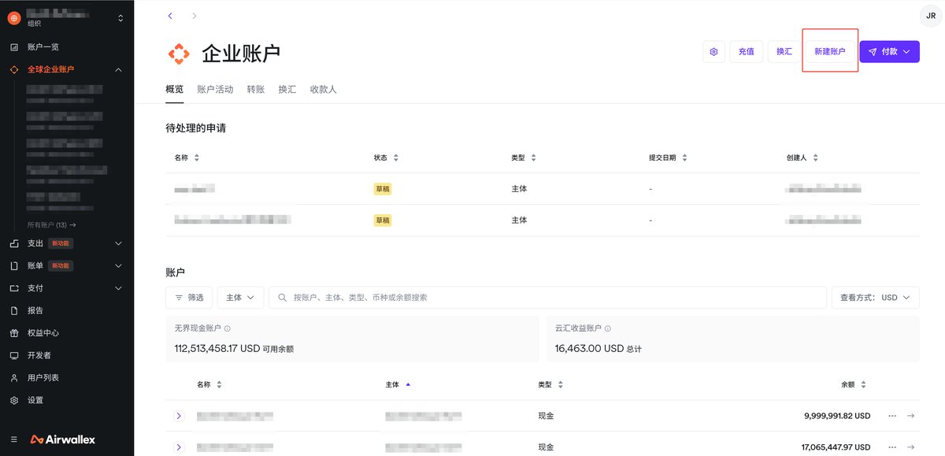Viewport: 945px width, 456px height.
Task: Open details arrow for 9,999,991.82 USD row
Action: [x=911, y=416]
